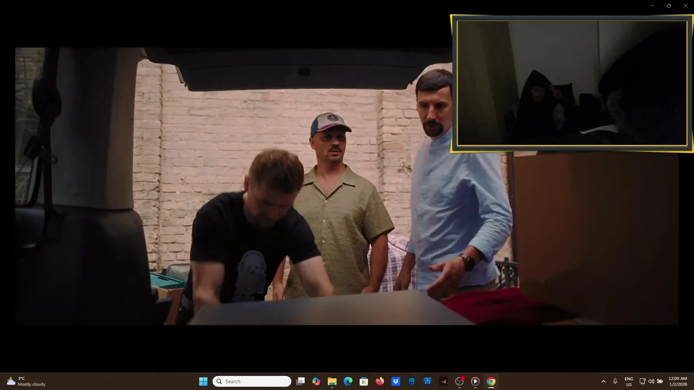Launch Copilot from the taskbar
The height and width of the screenshot is (390, 694).
[x=316, y=381]
